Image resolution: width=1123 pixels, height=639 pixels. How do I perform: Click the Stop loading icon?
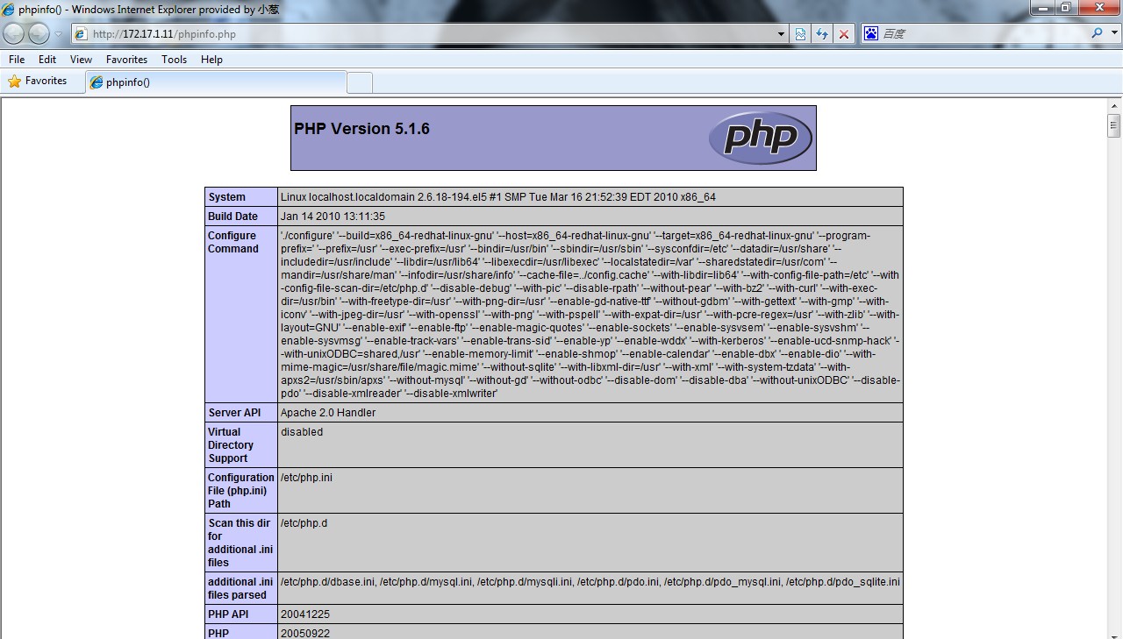844,34
